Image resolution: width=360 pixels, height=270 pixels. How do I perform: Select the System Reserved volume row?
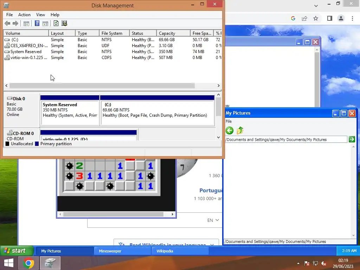click(x=112, y=52)
